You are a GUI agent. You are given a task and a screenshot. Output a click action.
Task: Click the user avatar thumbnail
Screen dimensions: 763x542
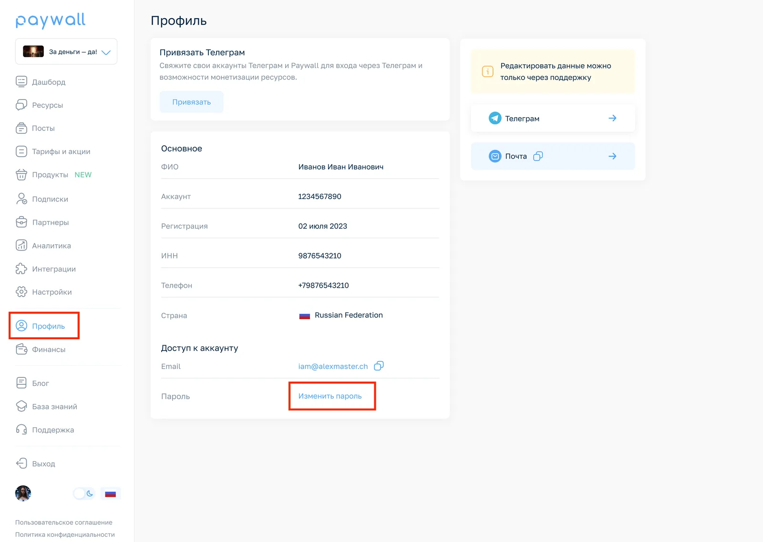[x=23, y=493]
